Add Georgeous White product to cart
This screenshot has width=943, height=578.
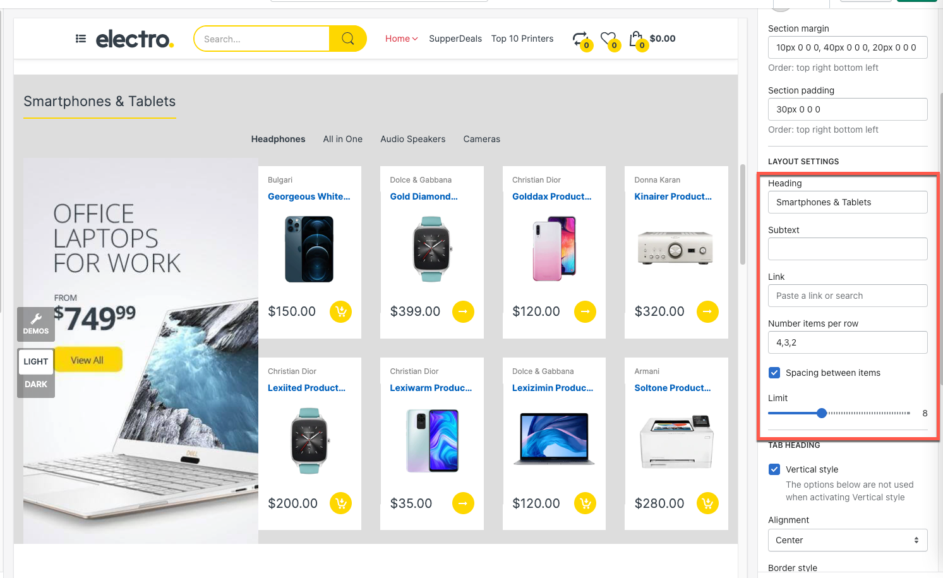coord(341,311)
